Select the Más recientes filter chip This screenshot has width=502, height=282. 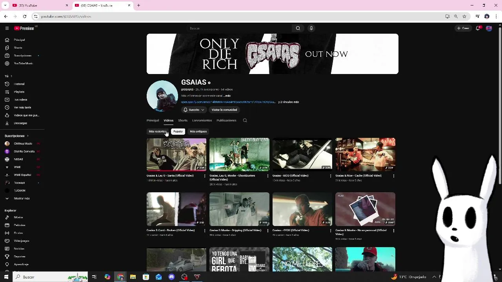158,132
